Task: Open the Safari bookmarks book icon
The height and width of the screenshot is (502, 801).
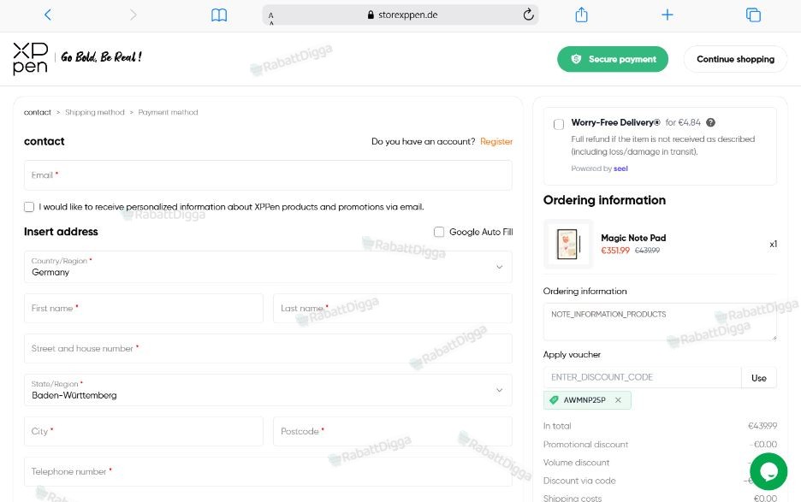Action: pos(218,15)
